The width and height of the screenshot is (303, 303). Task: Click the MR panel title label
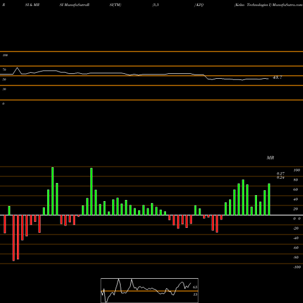[x=270, y=158]
